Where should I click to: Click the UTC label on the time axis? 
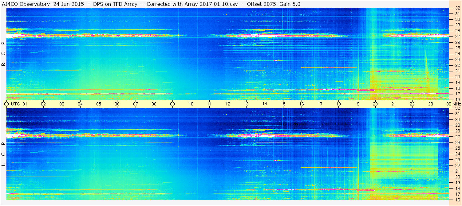click(15, 104)
